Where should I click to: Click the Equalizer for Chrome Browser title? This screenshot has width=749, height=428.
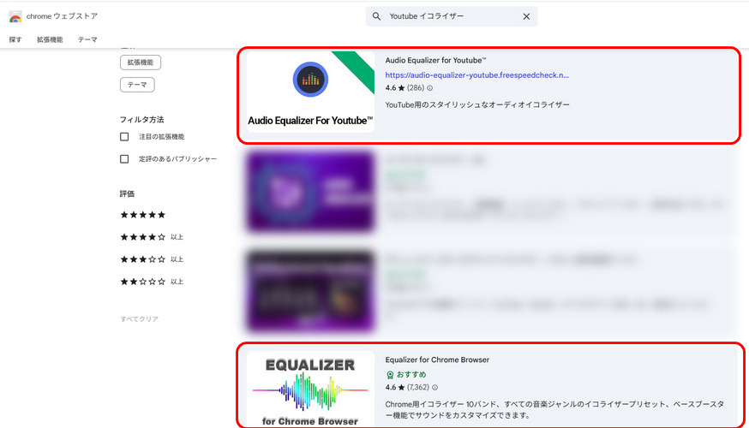[x=437, y=360]
